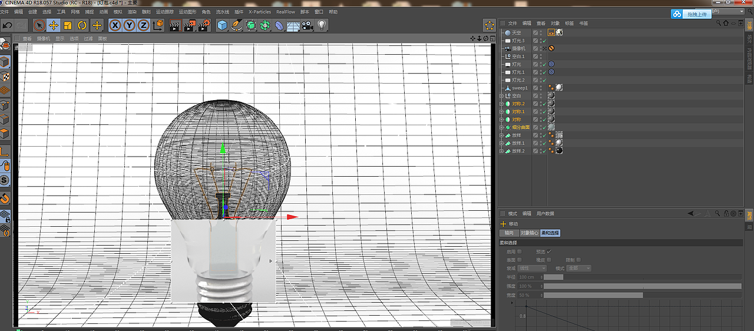
Task: Open Render Settings clapperboard with gear
Action: [x=204, y=25]
